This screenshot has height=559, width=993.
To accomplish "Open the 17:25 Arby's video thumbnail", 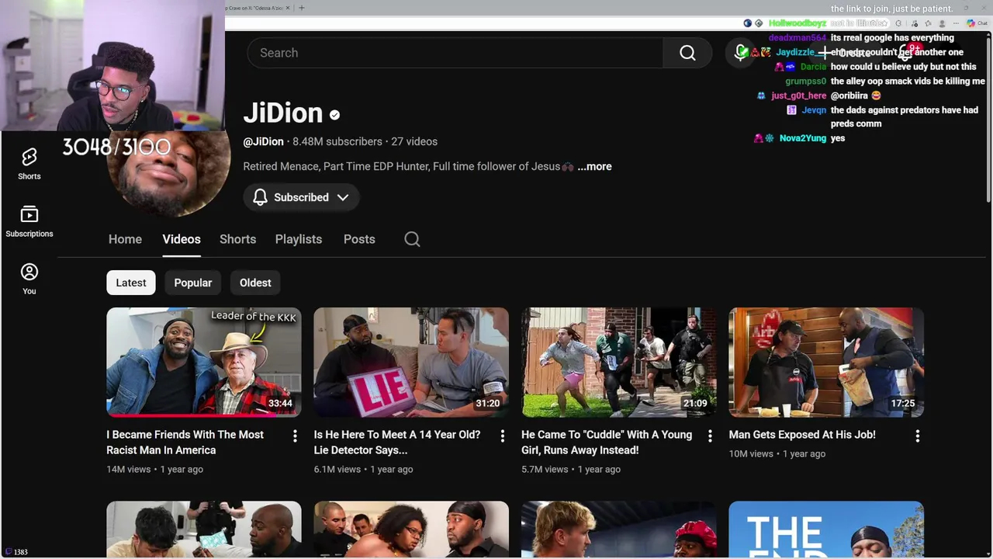I will (826, 363).
